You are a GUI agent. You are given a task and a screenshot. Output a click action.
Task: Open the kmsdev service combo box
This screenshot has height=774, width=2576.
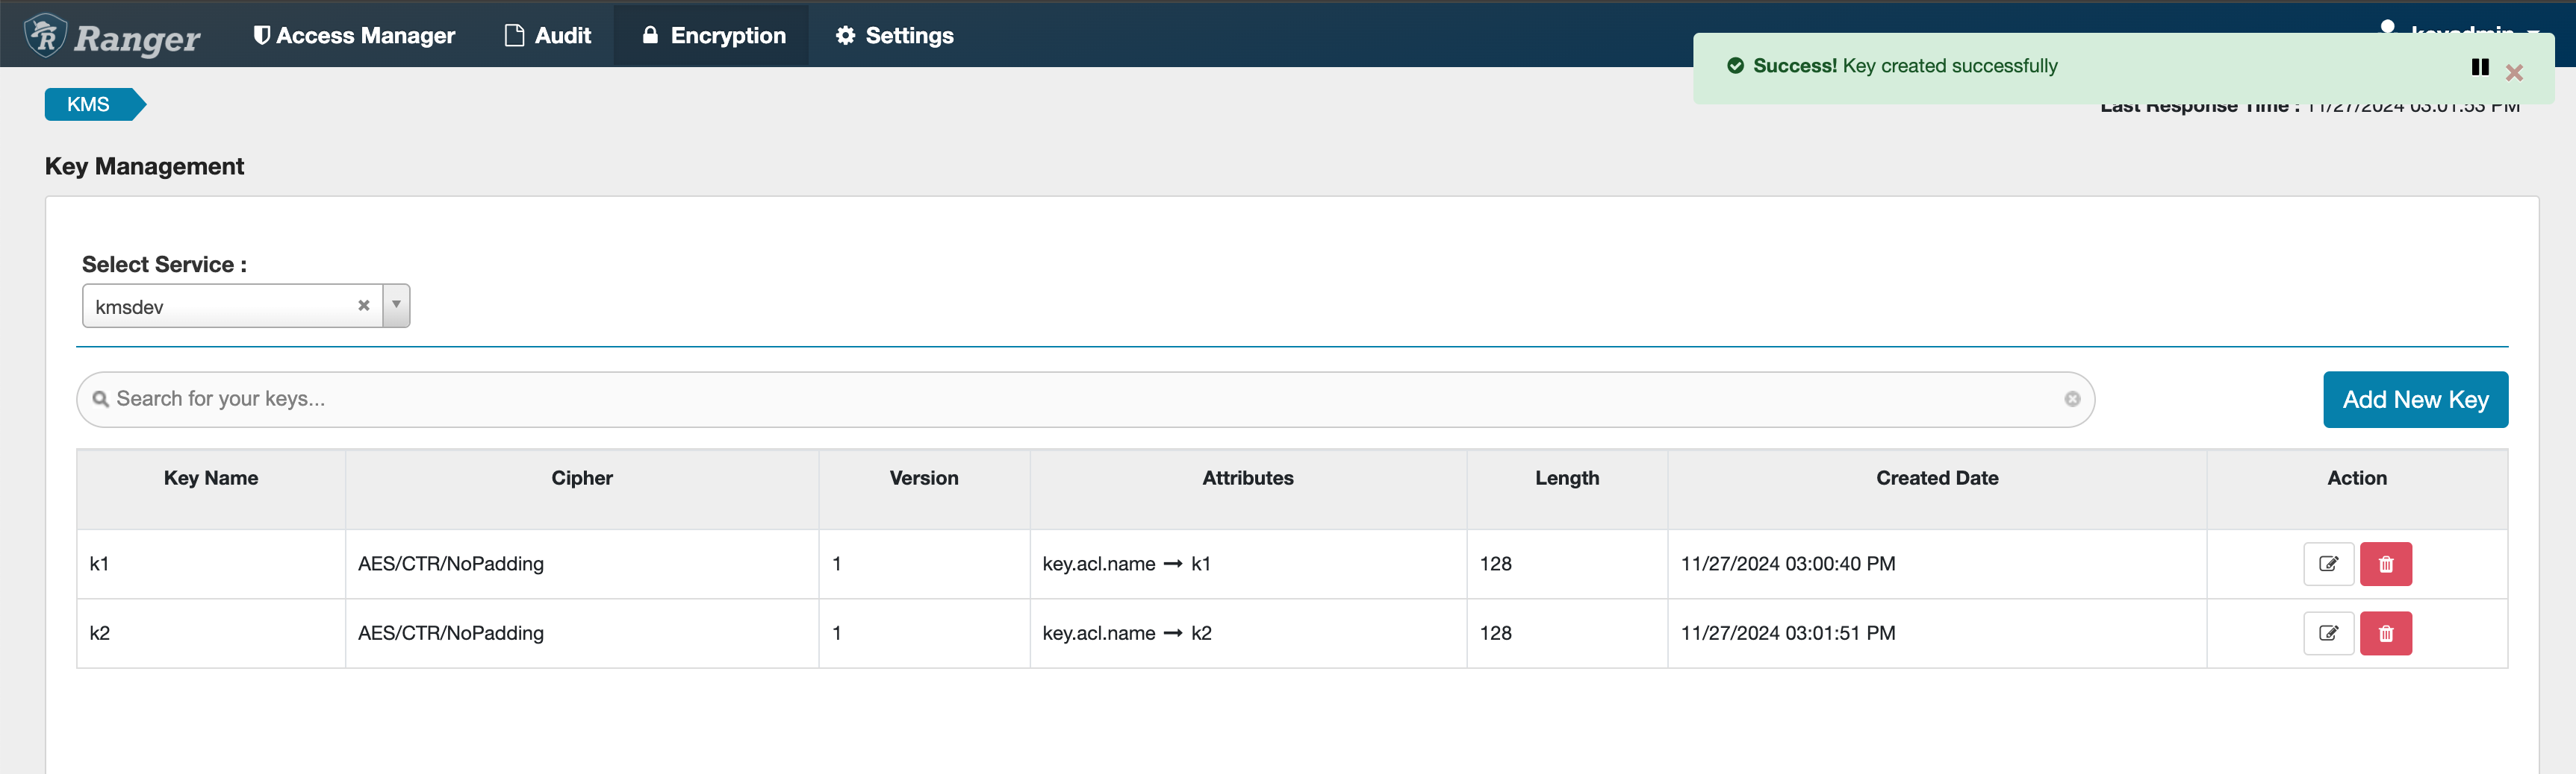pos(220,306)
